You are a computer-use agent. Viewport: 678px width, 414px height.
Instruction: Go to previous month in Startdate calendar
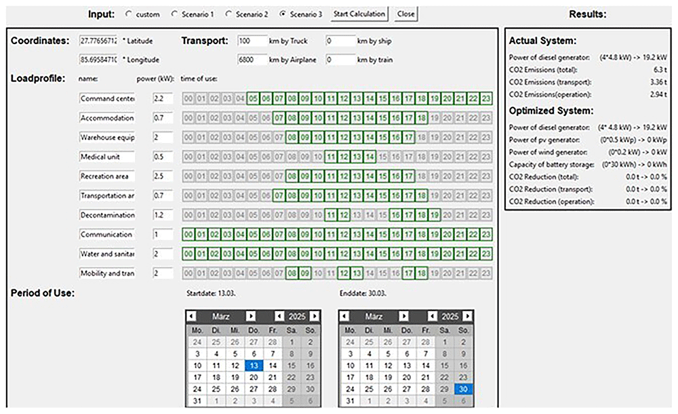[x=192, y=316]
